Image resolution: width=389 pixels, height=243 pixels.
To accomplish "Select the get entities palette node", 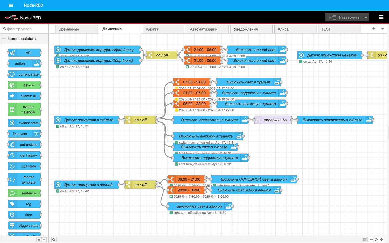I will (24, 145).
